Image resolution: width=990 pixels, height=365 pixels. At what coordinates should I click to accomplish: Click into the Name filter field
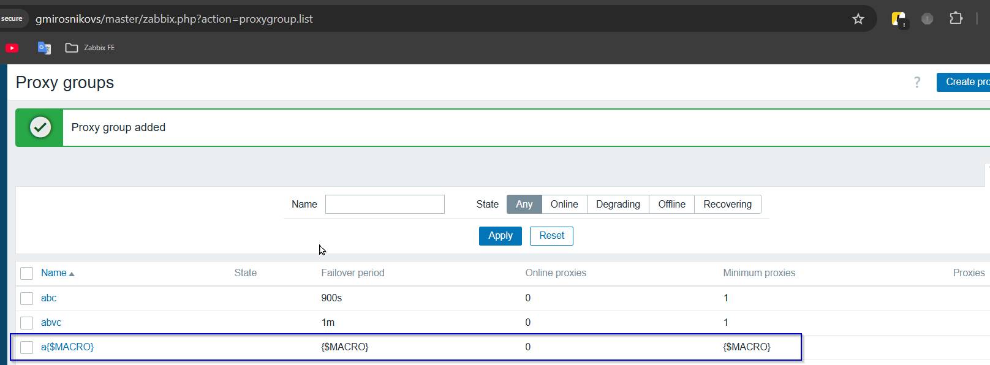click(385, 205)
